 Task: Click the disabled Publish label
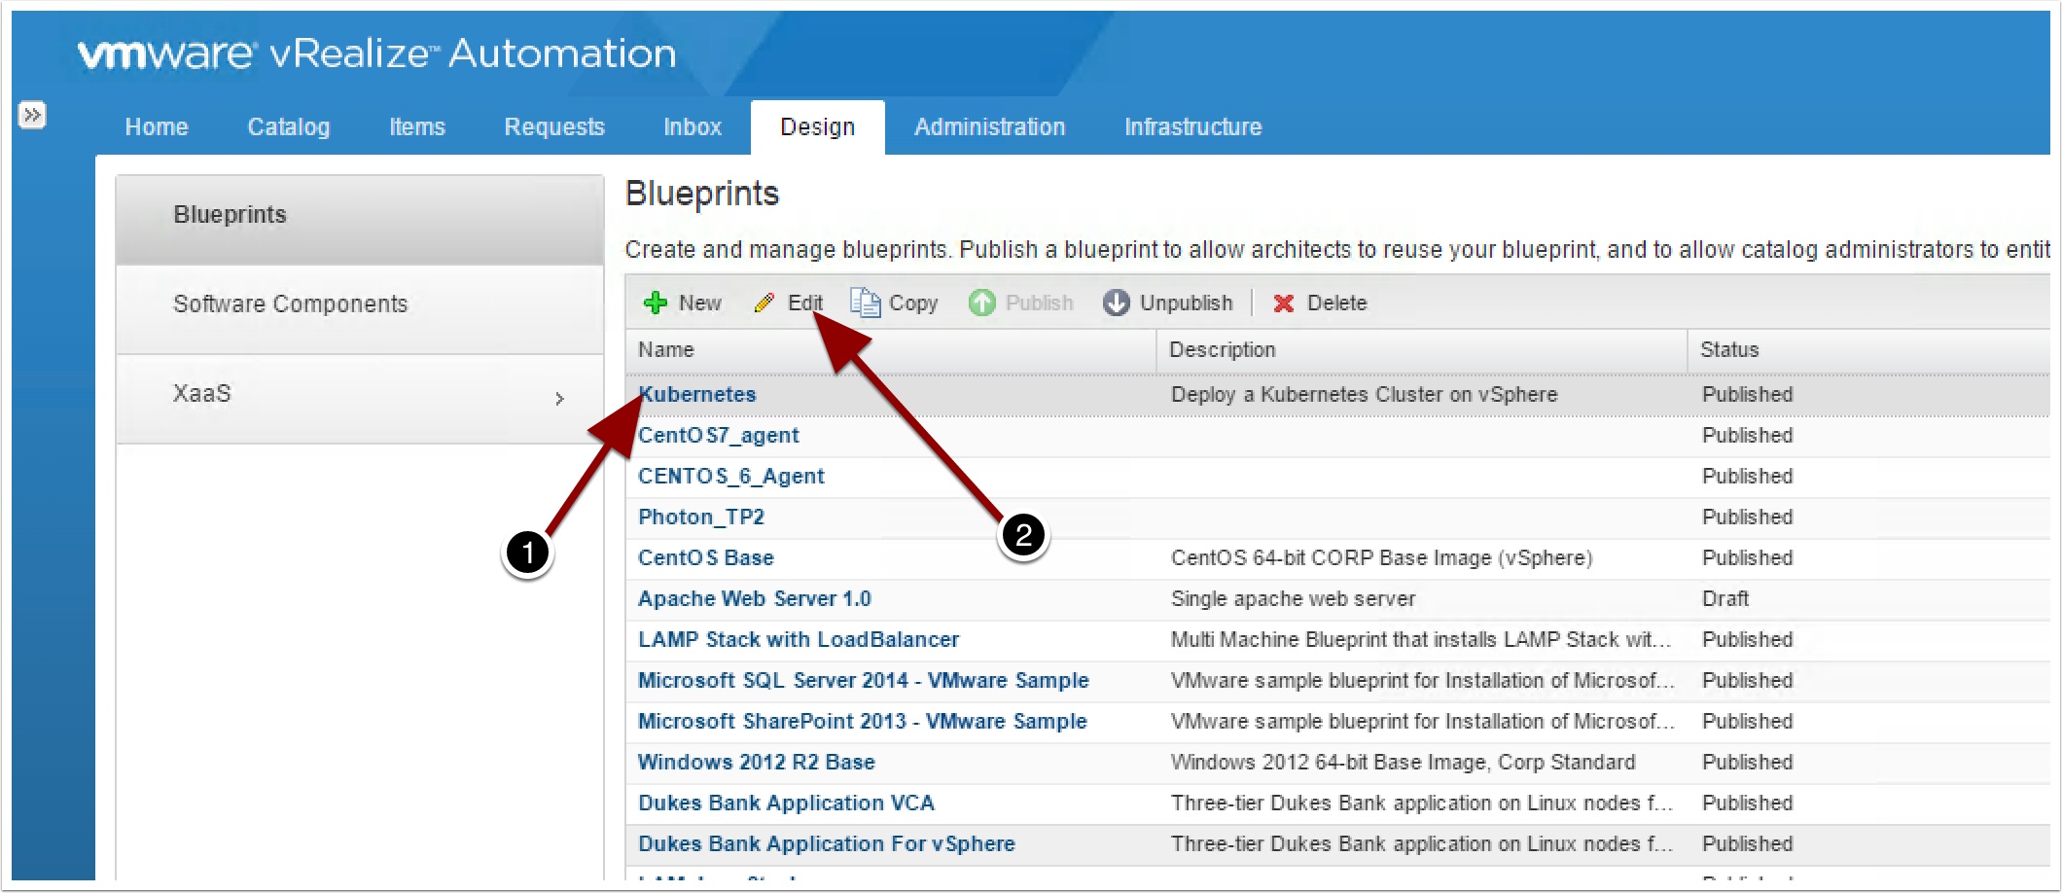[x=1039, y=304]
